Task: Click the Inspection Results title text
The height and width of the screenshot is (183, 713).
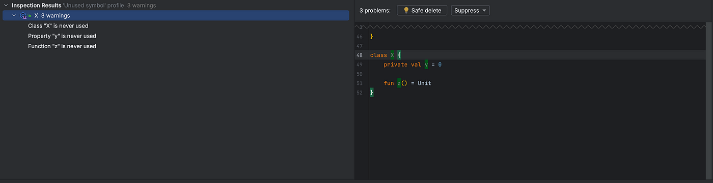Action: coord(37,6)
